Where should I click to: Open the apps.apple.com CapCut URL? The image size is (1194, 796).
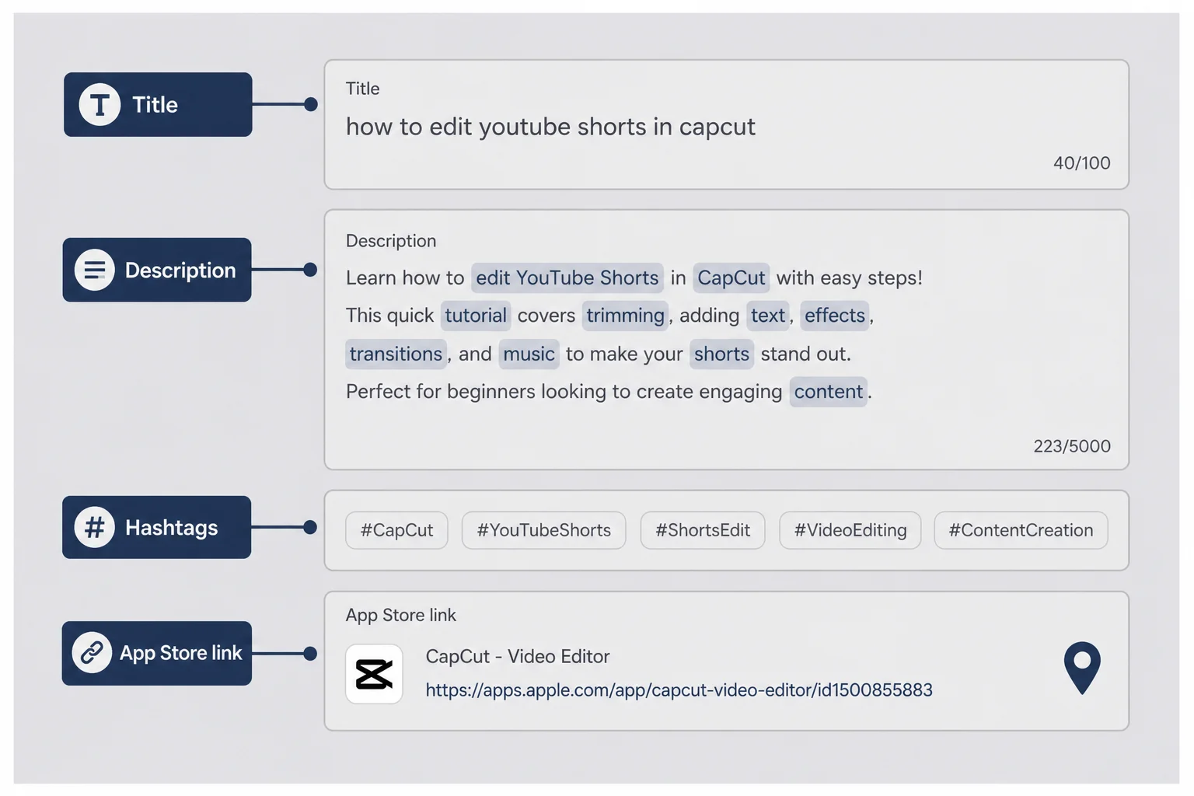[679, 690]
